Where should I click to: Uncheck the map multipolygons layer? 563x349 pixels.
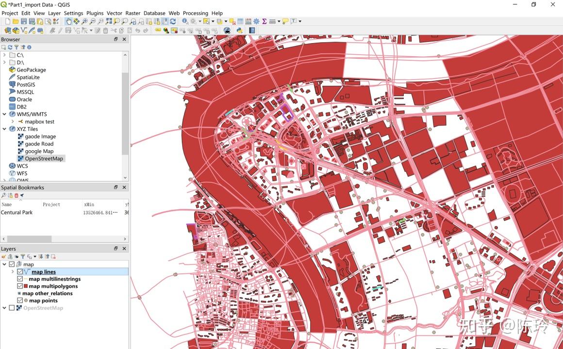pos(20,286)
